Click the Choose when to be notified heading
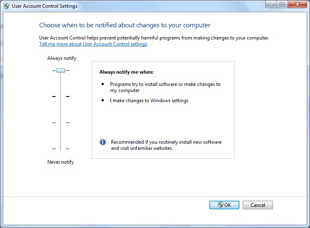This screenshot has height=228, width=310. [125, 25]
